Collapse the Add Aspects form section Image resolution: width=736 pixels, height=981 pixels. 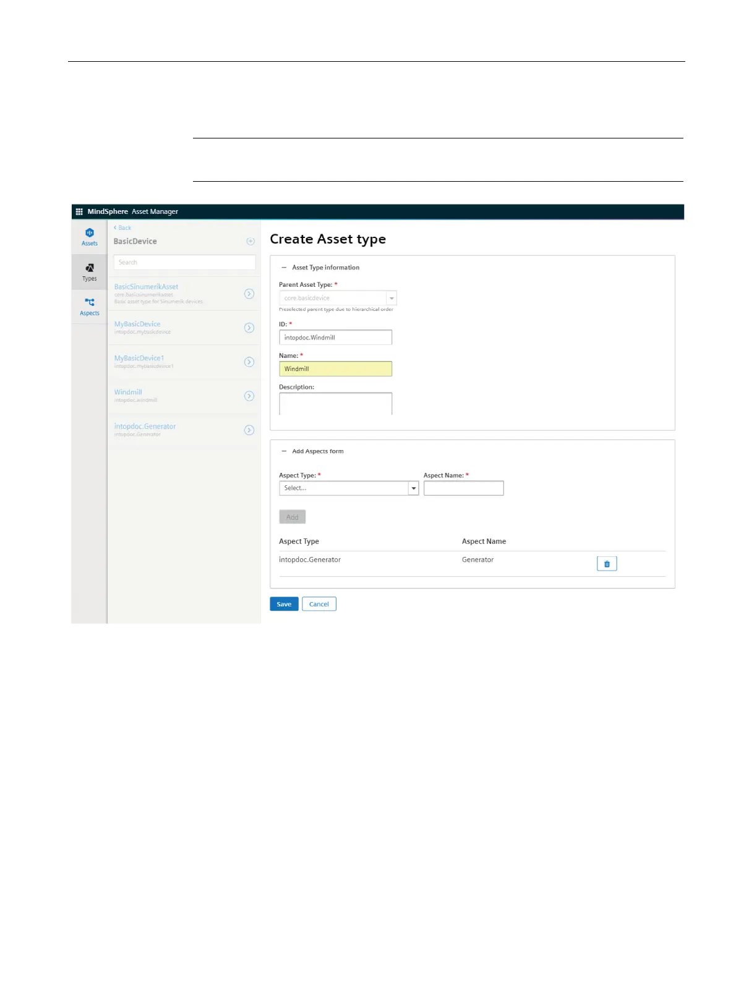pos(284,451)
